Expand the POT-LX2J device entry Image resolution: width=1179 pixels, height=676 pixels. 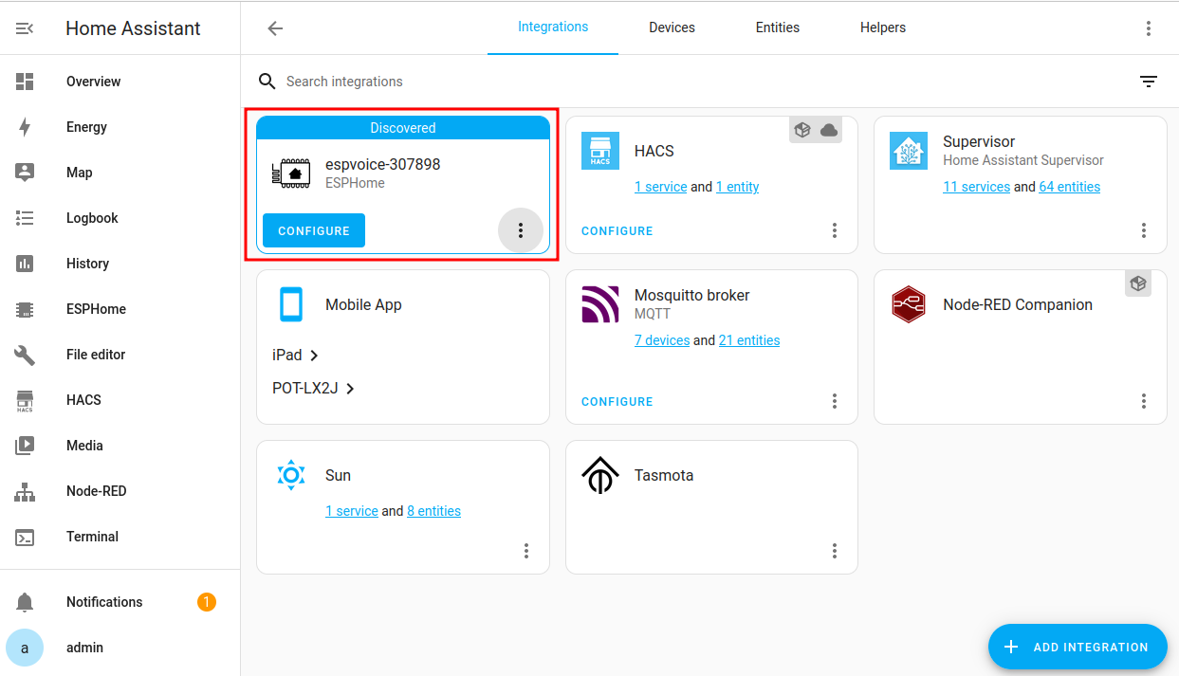point(314,388)
